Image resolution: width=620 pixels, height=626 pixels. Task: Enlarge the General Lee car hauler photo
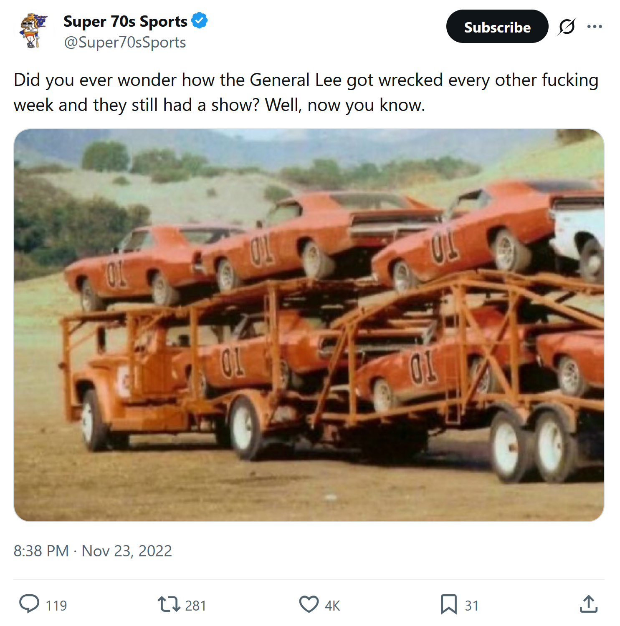tap(309, 325)
